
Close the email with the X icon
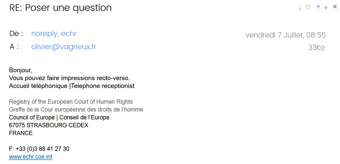[x=335, y=7]
